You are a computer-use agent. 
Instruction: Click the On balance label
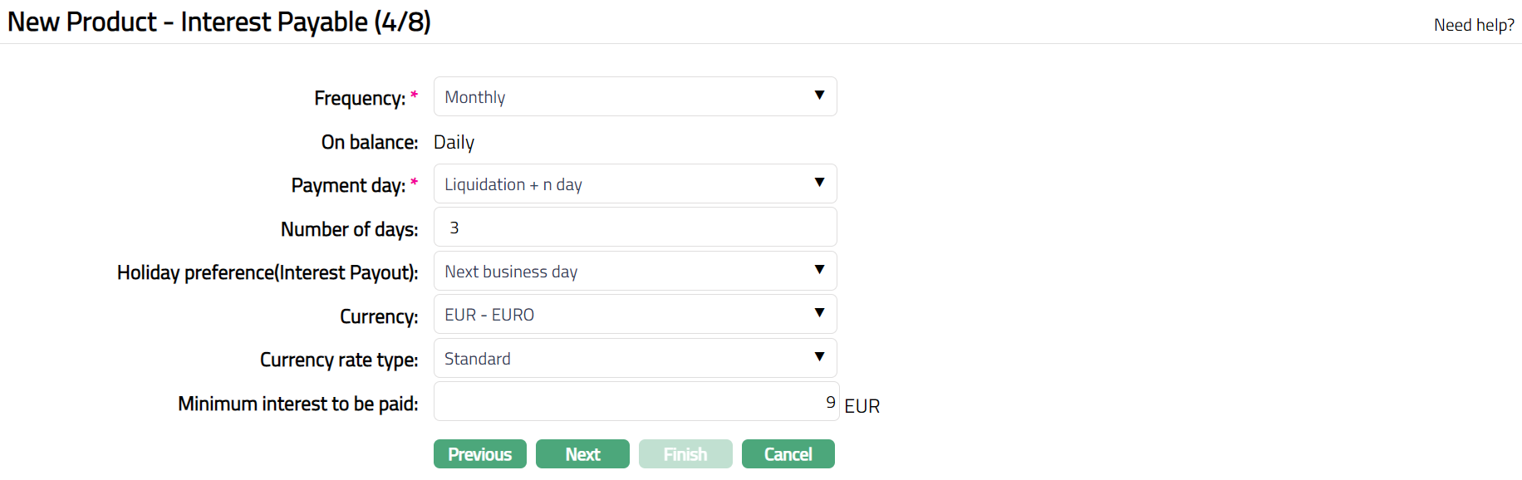coord(369,143)
